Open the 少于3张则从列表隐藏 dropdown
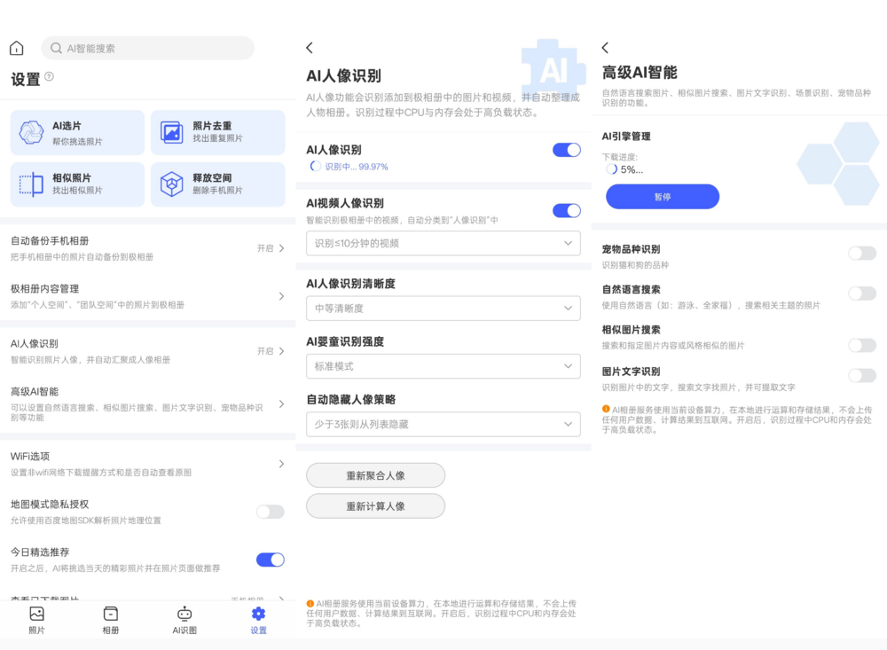The height and width of the screenshot is (650, 887). [443, 425]
